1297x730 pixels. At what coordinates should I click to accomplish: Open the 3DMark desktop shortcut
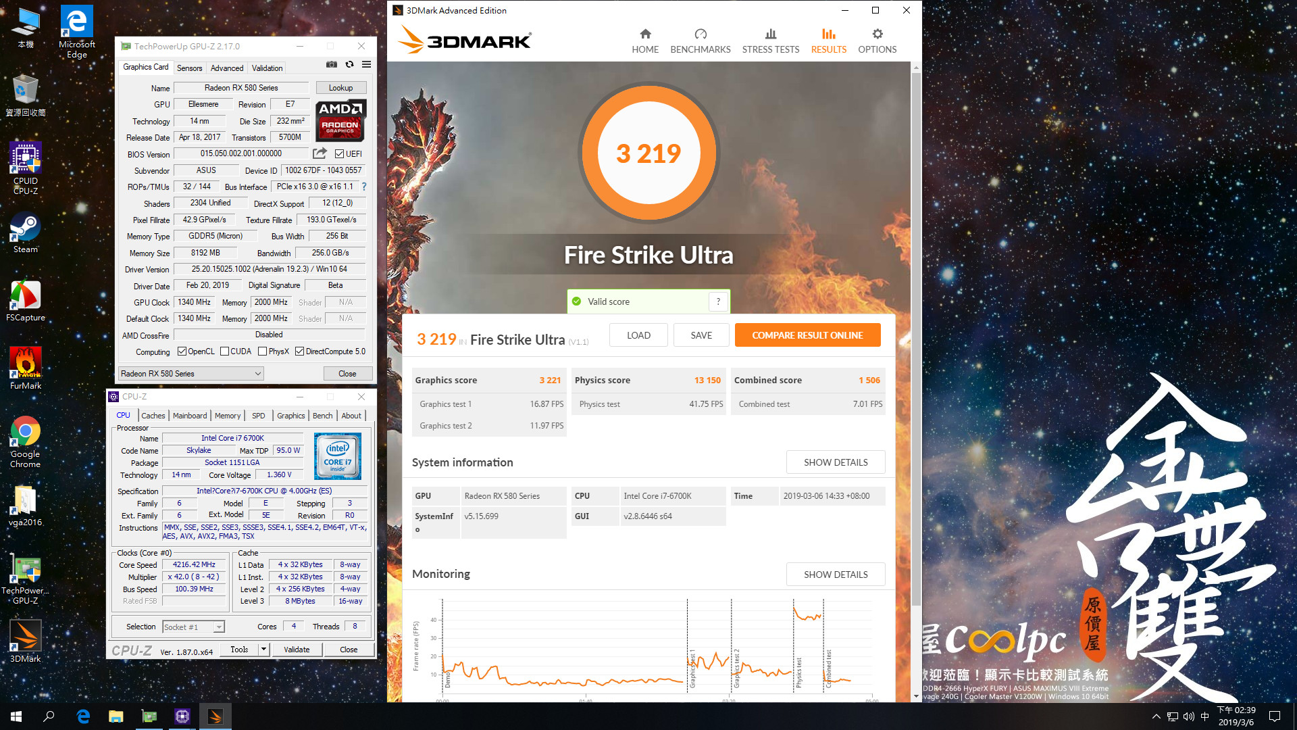26,641
